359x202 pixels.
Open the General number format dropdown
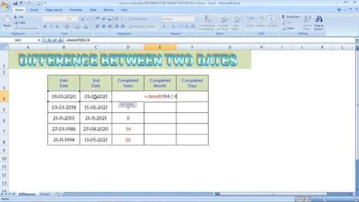[193, 19]
